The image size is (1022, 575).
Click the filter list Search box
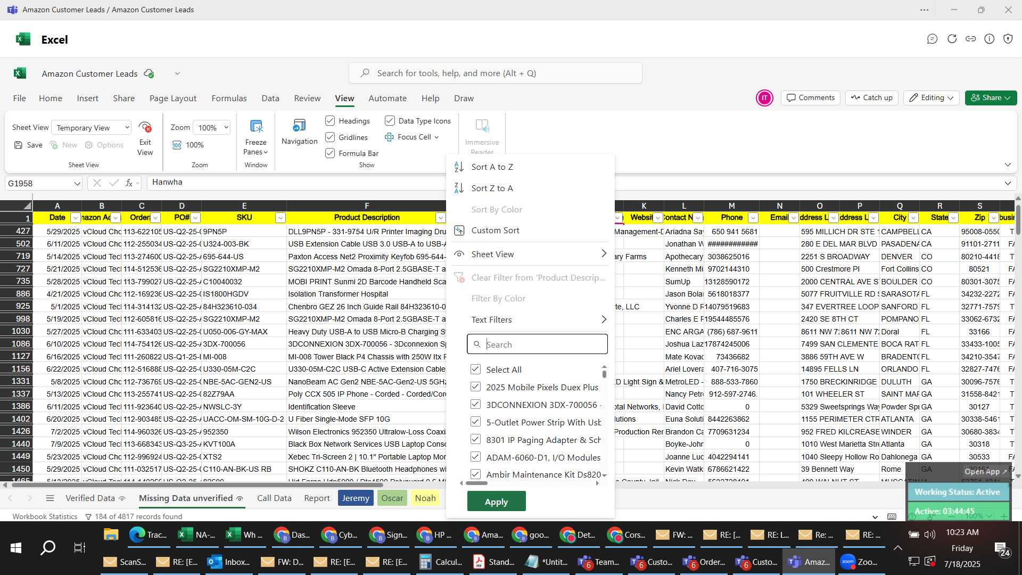click(537, 344)
